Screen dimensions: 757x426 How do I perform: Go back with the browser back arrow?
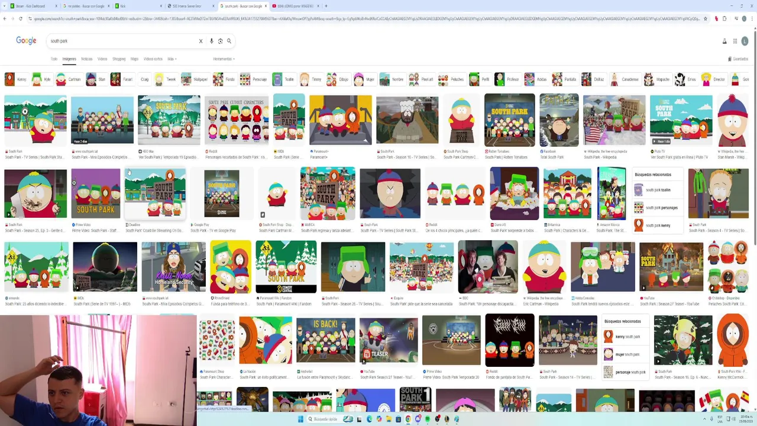pyautogui.click(x=5, y=18)
